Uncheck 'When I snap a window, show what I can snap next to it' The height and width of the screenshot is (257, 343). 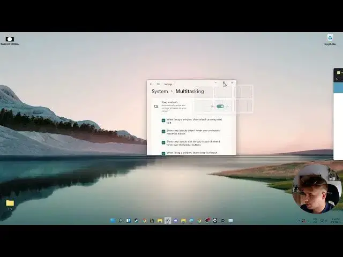pos(163,120)
